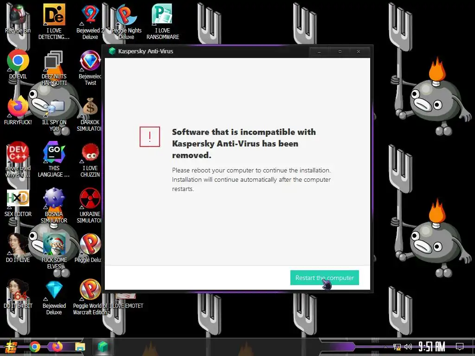Show hidden tray icons arrow
Screen dimensions: 475x356
click(x=385, y=347)
